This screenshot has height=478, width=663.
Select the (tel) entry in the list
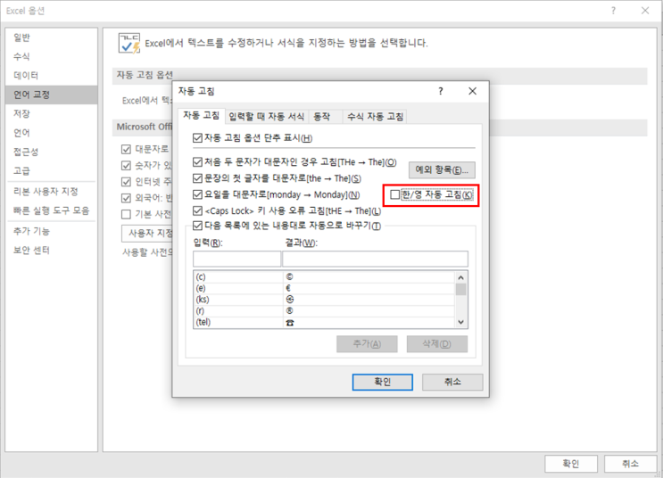click(238, 322)
